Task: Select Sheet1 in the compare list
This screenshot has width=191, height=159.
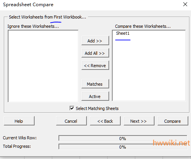Action: (123, 33)
